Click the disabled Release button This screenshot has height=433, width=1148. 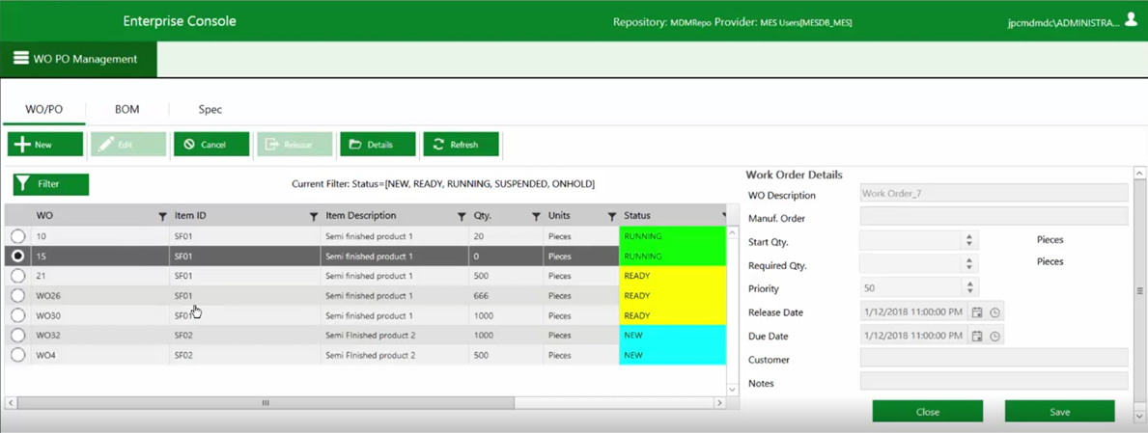[294, 144]
